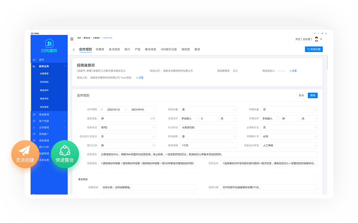Click the sidebar collapse hamburger icon

click(x=72, y=39)
